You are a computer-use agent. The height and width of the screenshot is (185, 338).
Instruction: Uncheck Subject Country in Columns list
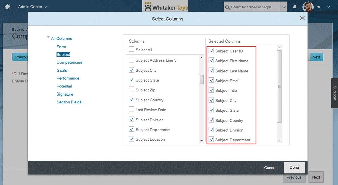click(131, 99)
